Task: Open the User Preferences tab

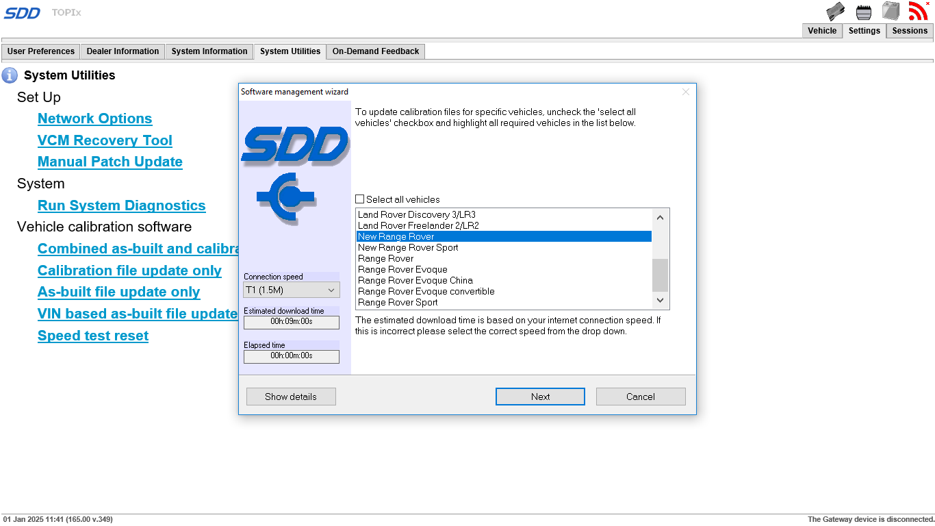Action: [41, 51]
